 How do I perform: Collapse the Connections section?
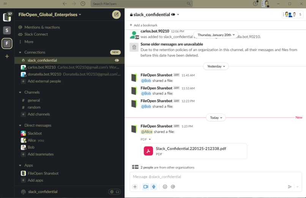(20, 52)
